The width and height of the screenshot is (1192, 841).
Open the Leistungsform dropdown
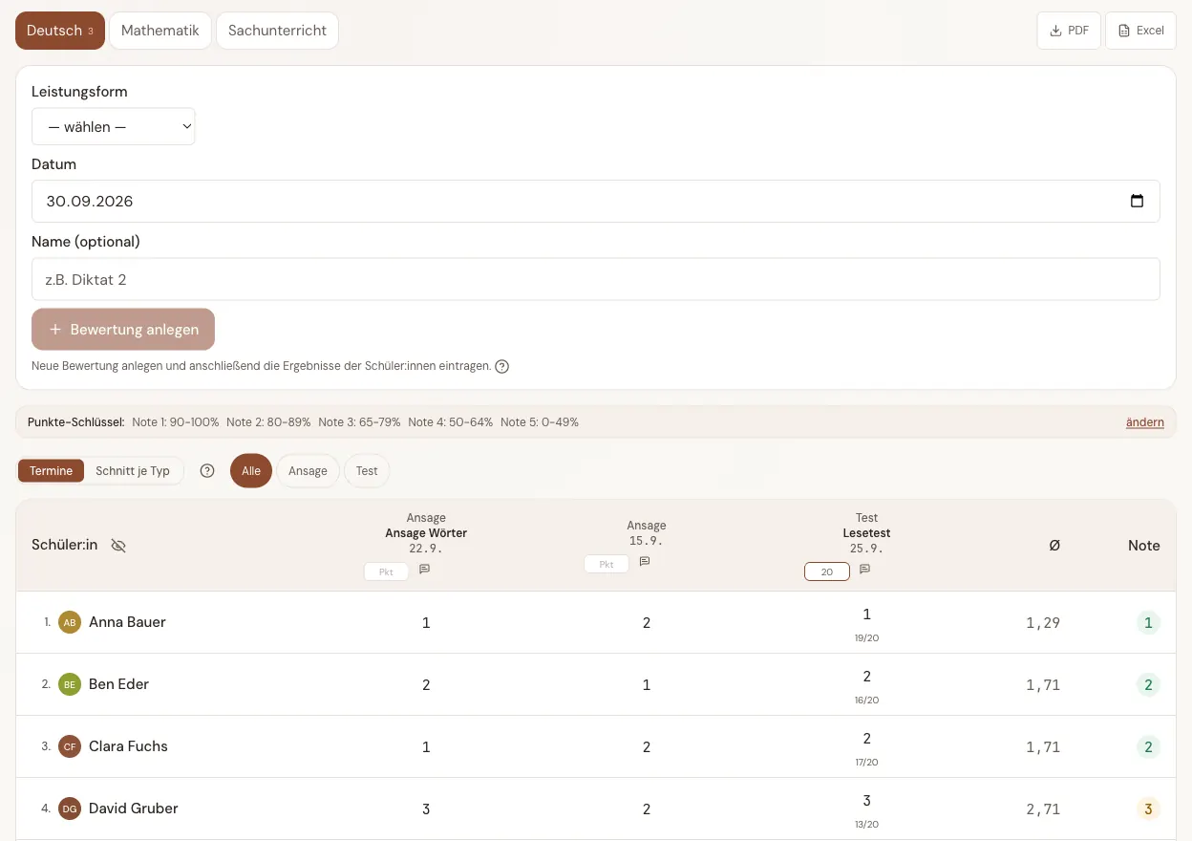(x=114, y=126)
